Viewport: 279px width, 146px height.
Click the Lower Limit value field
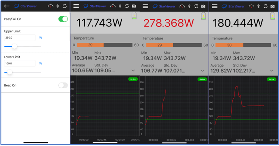20,63
